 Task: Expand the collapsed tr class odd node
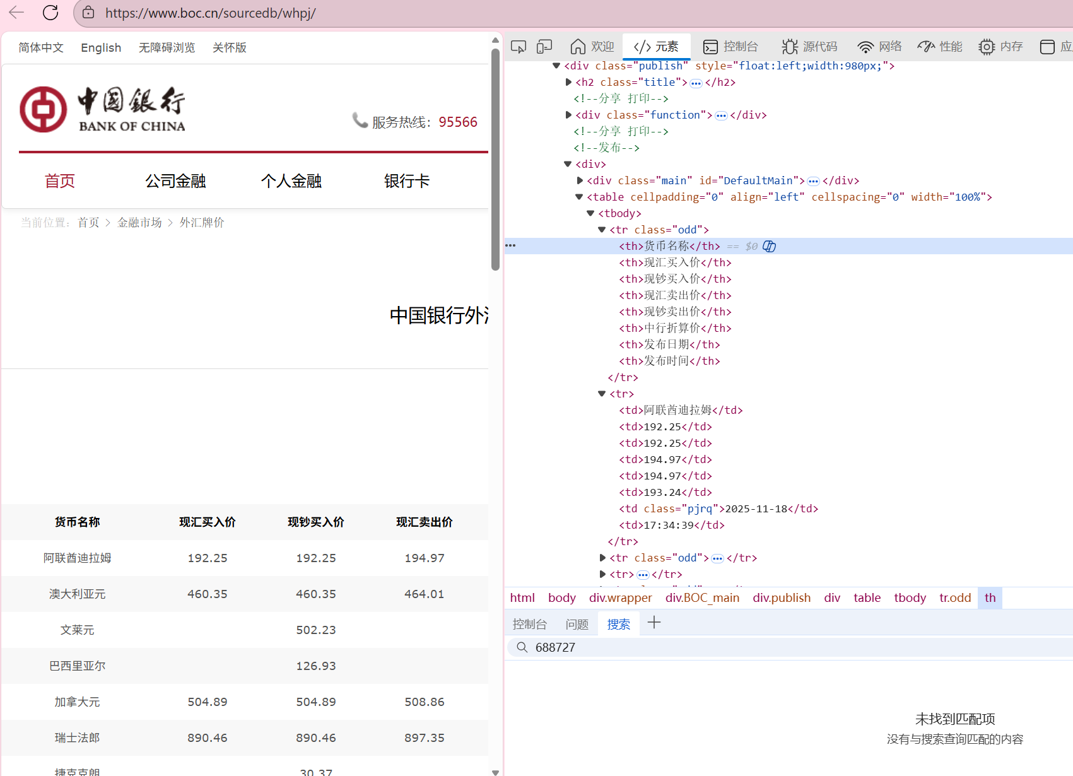coord(602,558)
